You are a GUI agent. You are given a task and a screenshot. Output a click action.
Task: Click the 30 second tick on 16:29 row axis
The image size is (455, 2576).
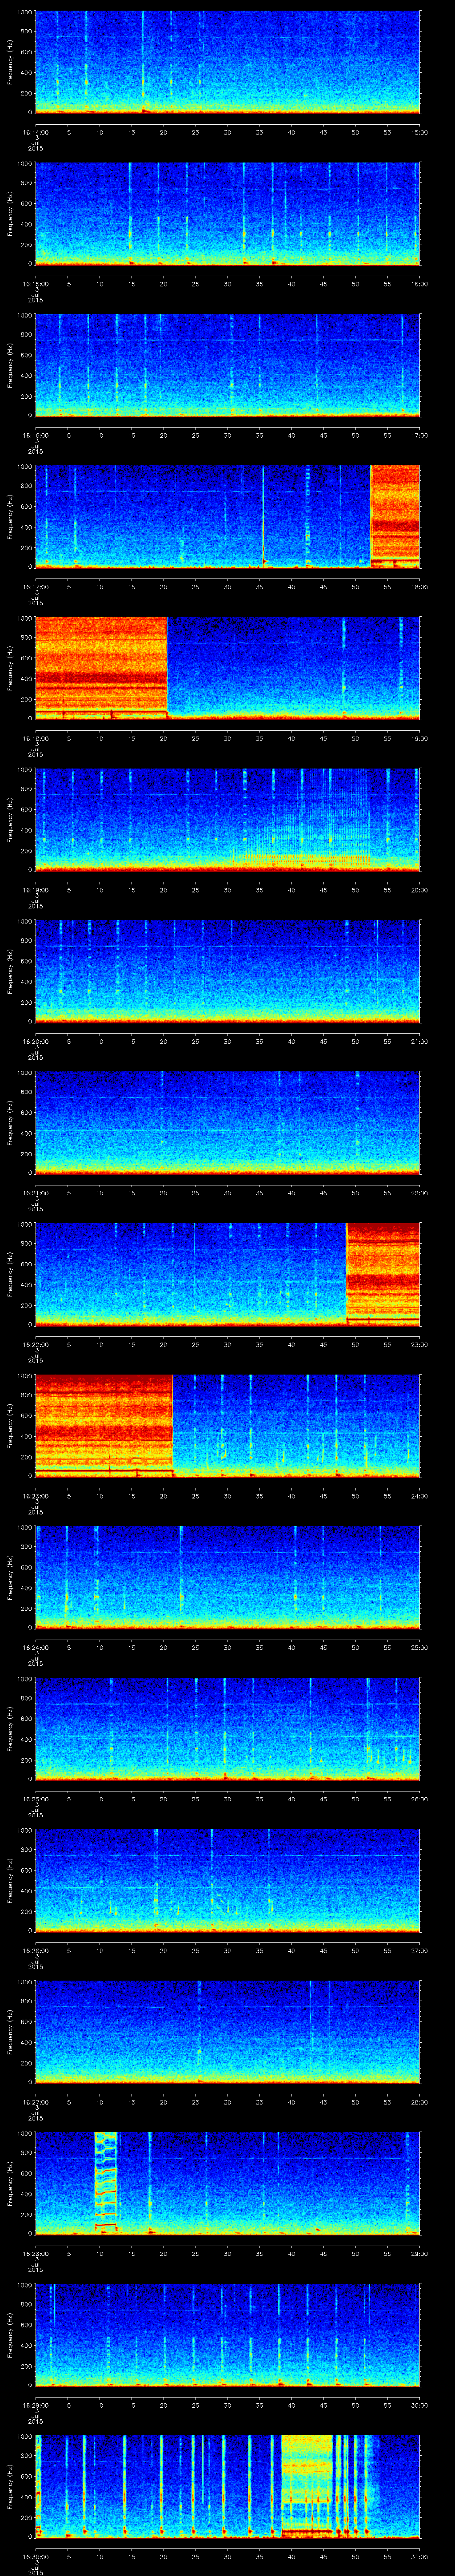tap(227, 2405)
